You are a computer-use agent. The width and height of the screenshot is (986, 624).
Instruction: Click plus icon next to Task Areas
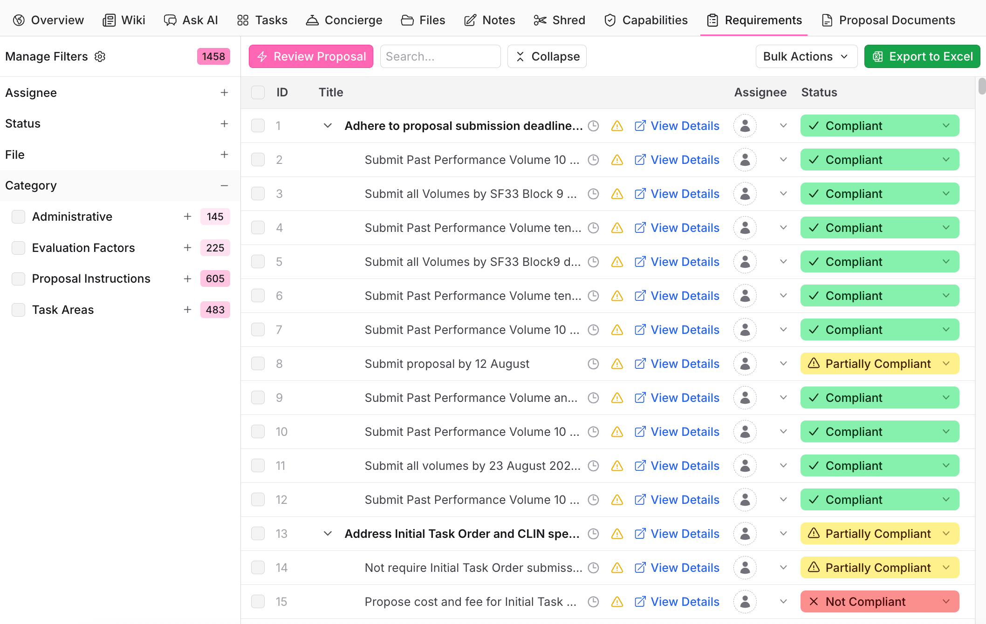(x=187, y=310)
